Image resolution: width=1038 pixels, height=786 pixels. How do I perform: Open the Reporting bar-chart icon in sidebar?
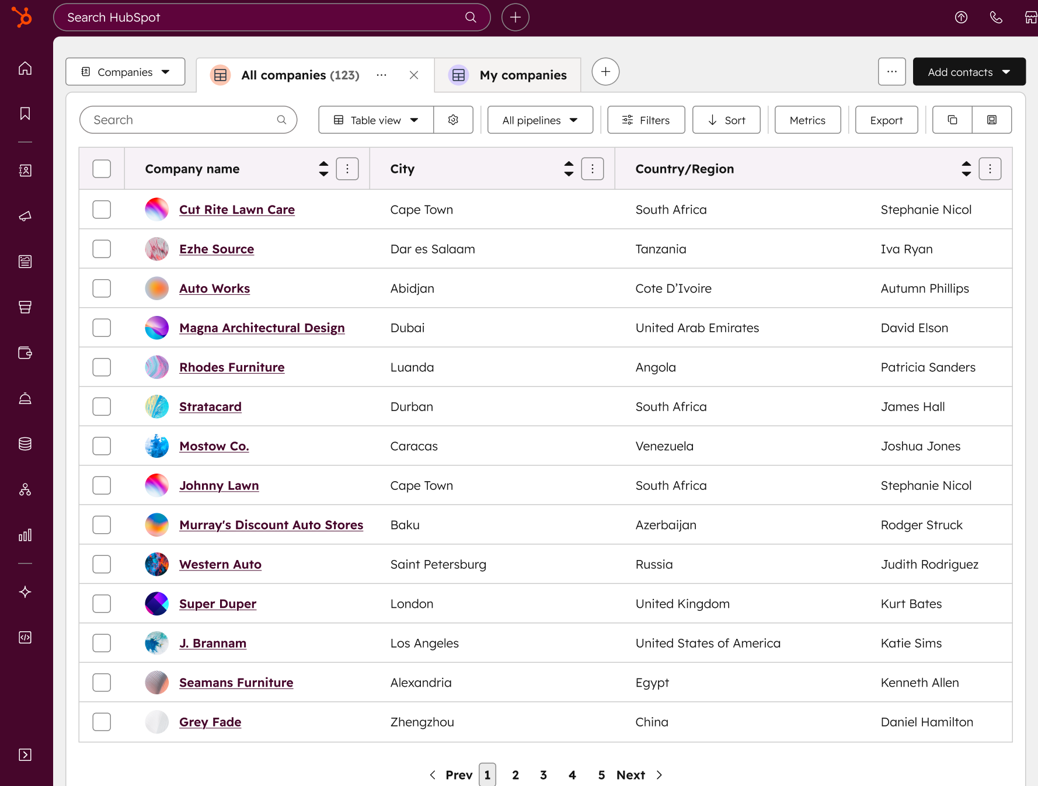point(25,534)
